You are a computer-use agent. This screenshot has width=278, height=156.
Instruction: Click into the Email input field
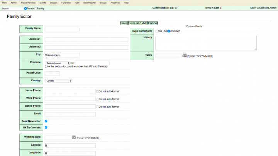pyautogui.click(x=70, y=114)
